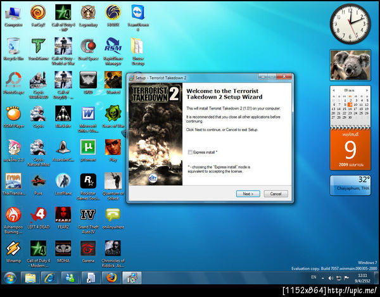Launch PhotoScape from desktop
380x297 pixels.
click(13, 84)
